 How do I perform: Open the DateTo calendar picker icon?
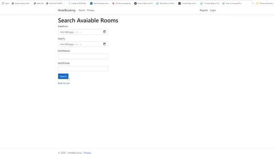point(104,44)
